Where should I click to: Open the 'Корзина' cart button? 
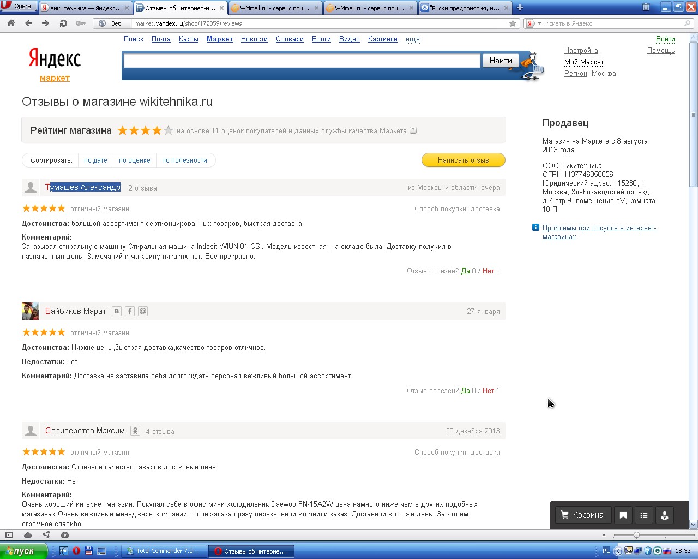click(x=582, y=515)
